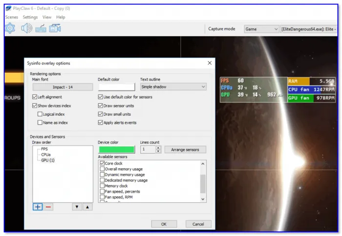Viewport: 342px width, 236px height.
Task: Add a device with the plus button
Action: (x=38, y=207)
